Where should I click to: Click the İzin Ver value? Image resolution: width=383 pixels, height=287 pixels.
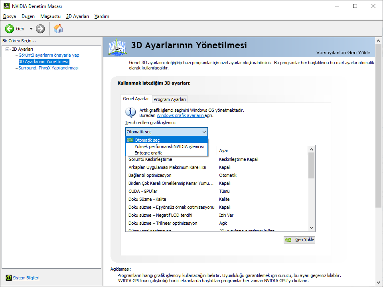pos(226,216)
